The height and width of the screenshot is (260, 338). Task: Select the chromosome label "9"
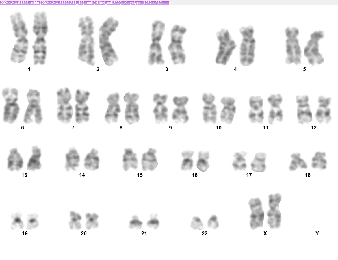pyautogui.click(x=170, y=128)
